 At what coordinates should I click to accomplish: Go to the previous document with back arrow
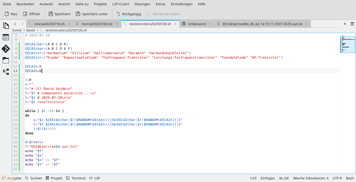pos(15,24)
